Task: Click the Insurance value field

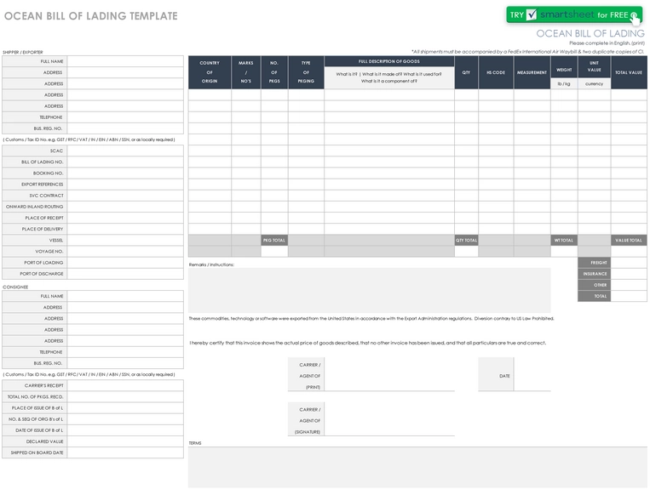Action: [x=629, y=274]
